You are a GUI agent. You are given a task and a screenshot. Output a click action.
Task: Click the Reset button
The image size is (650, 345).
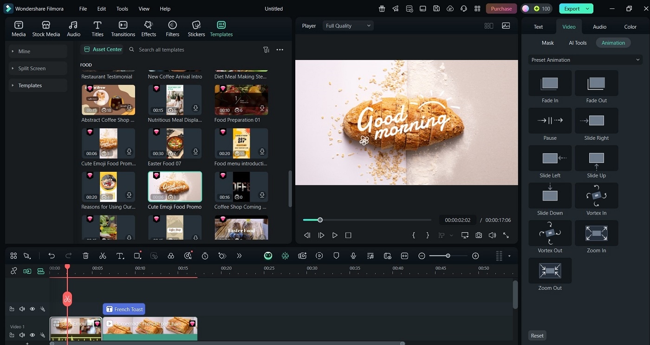pos(537,336)
